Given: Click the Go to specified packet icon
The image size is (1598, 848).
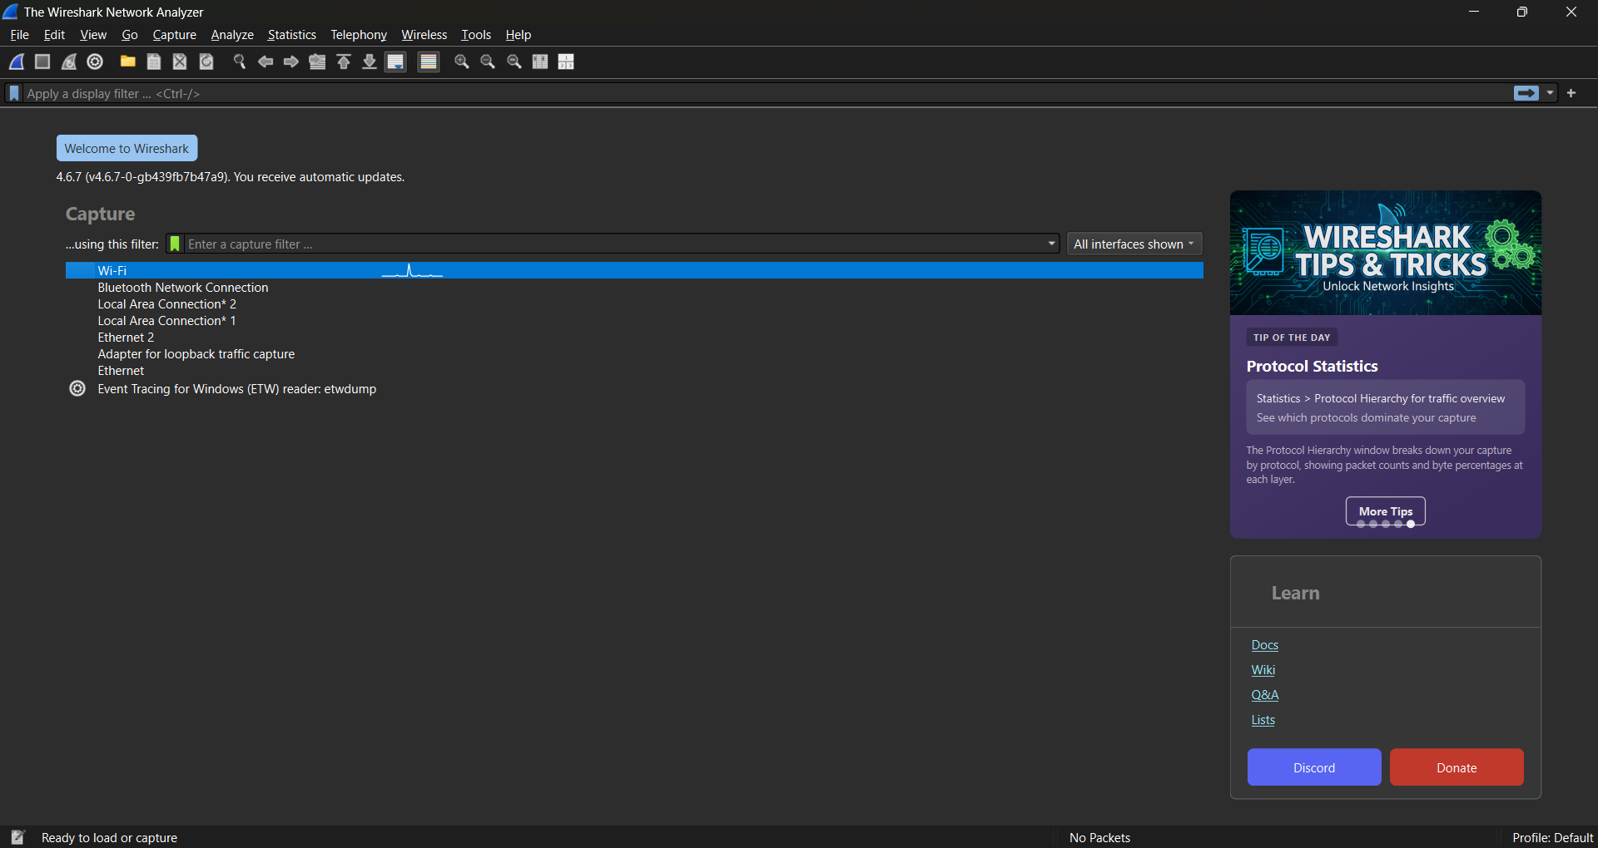Looking at the screenshot, I should [x=317, y=62].
